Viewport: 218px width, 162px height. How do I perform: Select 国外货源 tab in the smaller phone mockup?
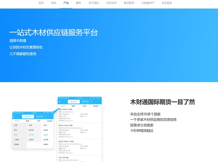[28, 117]
